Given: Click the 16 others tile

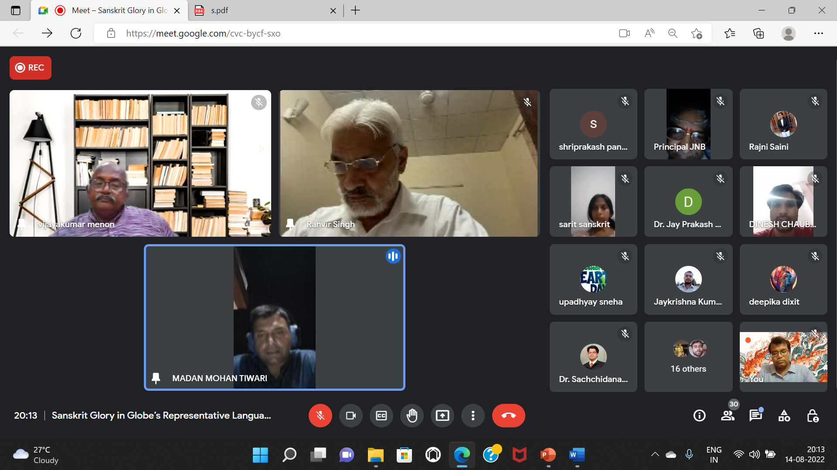Looking at the screenshot, I should coord(688,357).
